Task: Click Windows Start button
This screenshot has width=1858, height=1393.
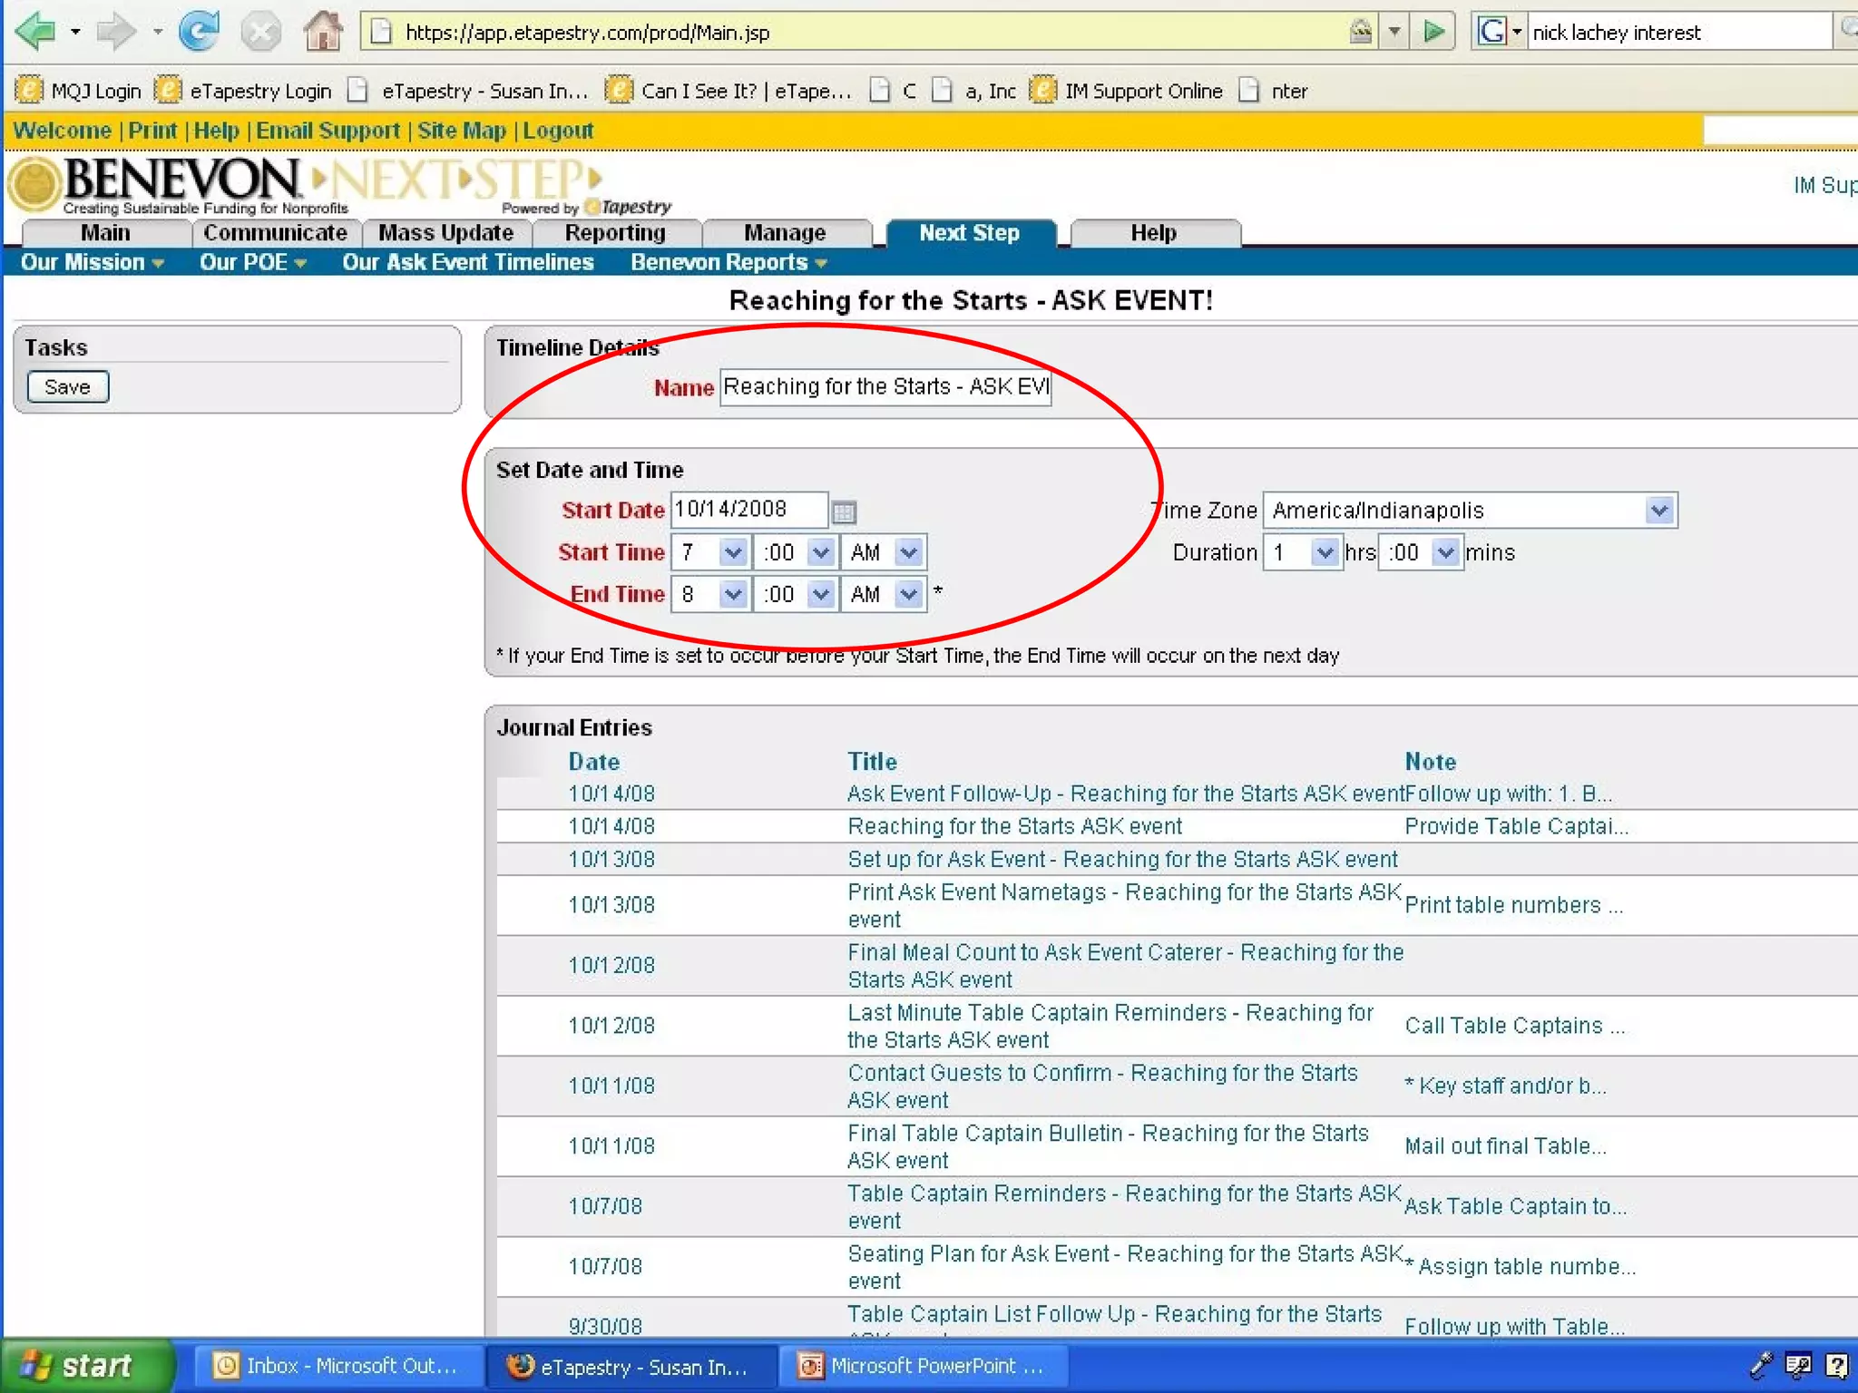Action: click(x=86, y=1366)
